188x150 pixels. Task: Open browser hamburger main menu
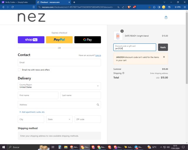coord(185,7)
